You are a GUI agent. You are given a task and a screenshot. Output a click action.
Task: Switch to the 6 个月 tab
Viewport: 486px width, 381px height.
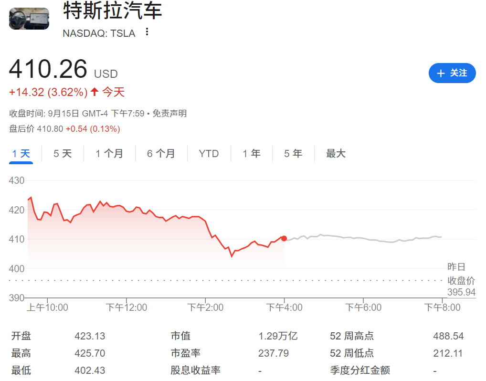click(161, 153)
